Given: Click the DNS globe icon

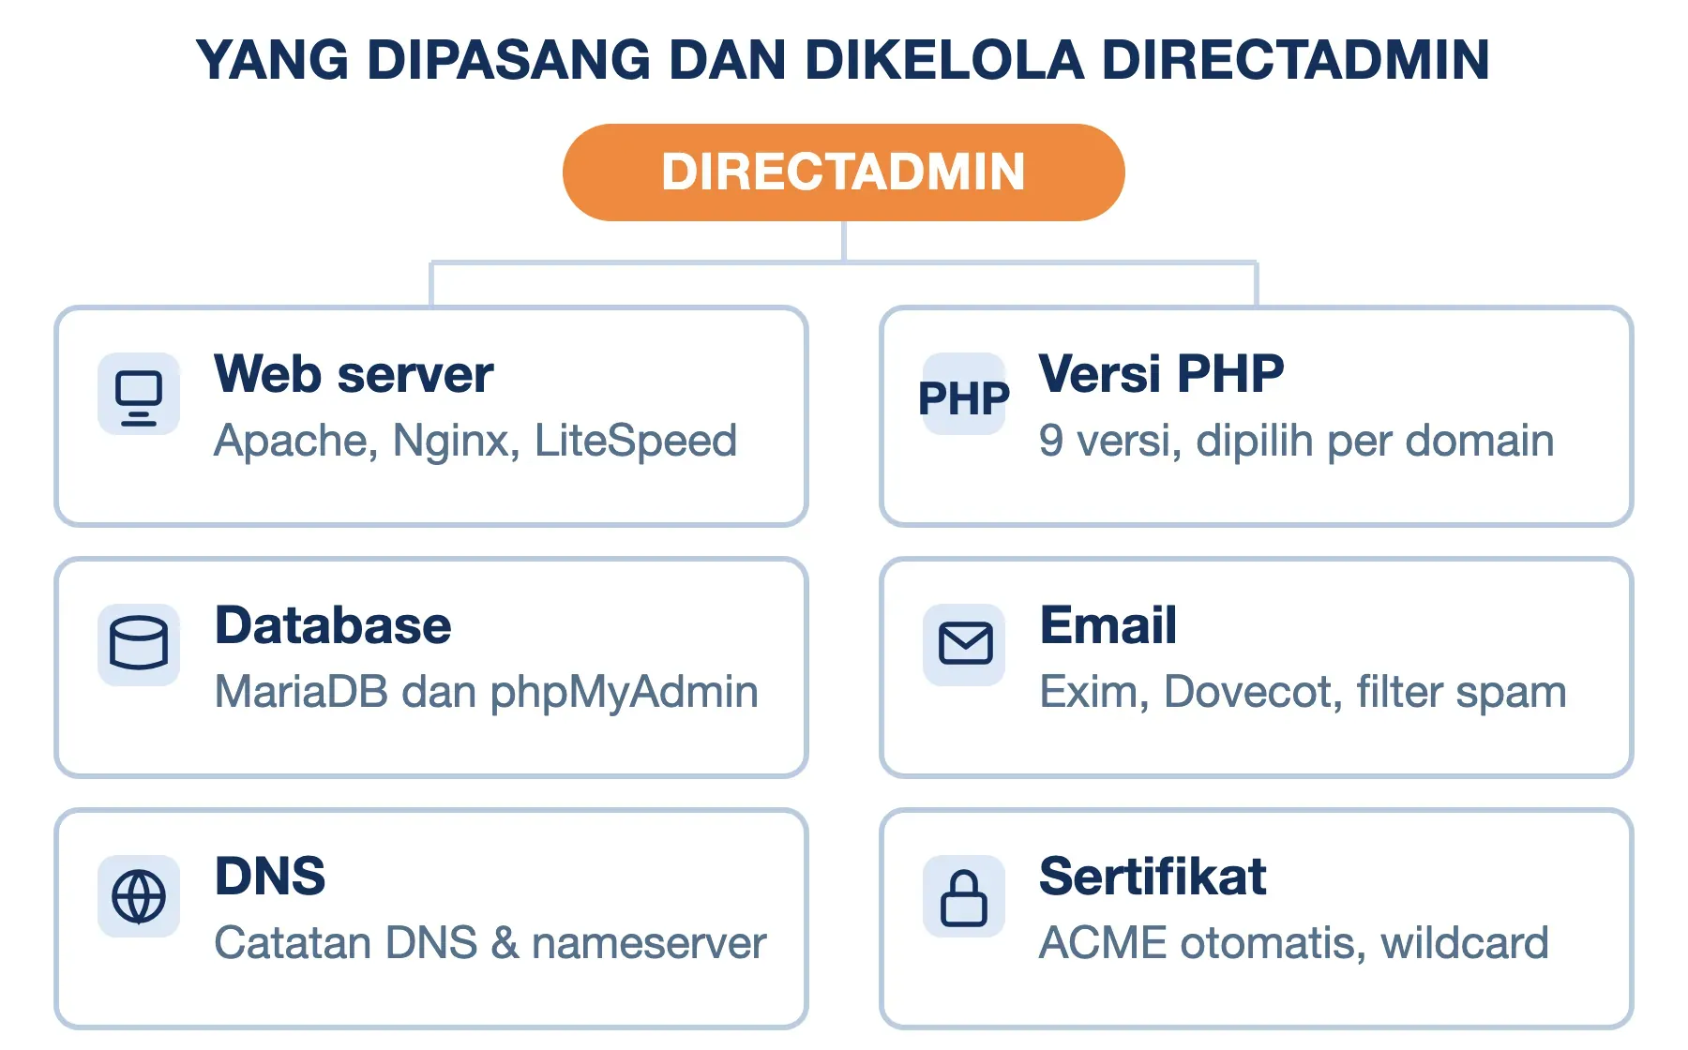Looking at the screenshot, I should [139, 896].
